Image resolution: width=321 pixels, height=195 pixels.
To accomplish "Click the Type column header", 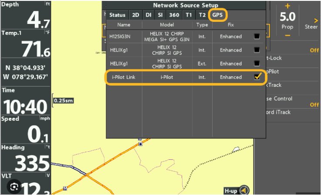I will [x=202, y=24].
